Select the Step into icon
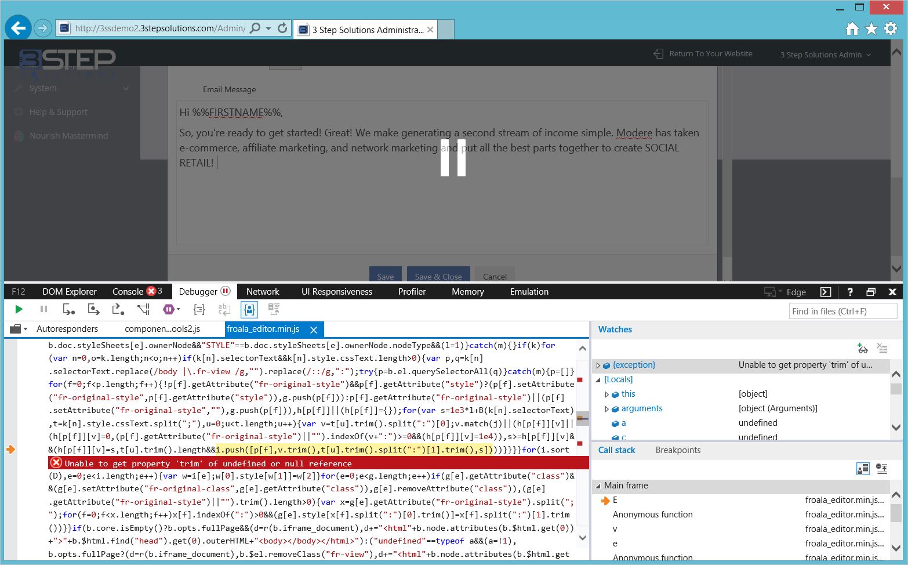 (x=68, y=309)
